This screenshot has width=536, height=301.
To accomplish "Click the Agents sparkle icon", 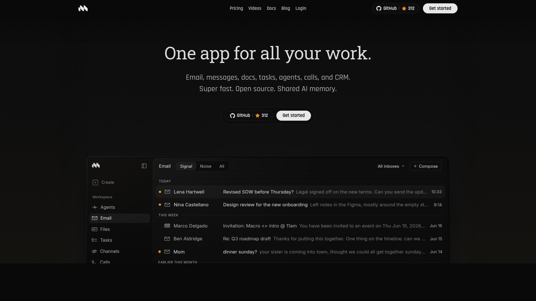I will click(x=95, y=207).
